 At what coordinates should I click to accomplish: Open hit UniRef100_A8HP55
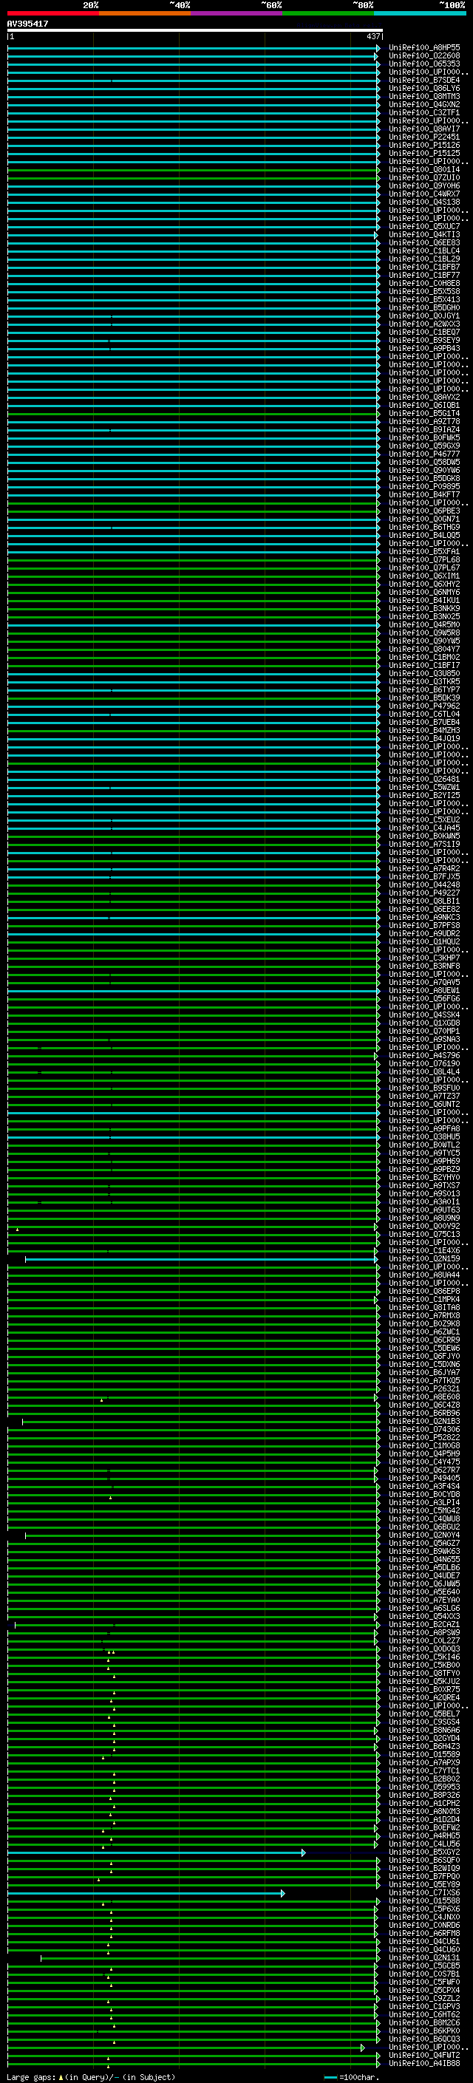[x=424, y=48]
